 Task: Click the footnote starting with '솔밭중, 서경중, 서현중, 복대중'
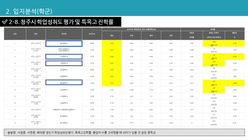coord(81,133)
